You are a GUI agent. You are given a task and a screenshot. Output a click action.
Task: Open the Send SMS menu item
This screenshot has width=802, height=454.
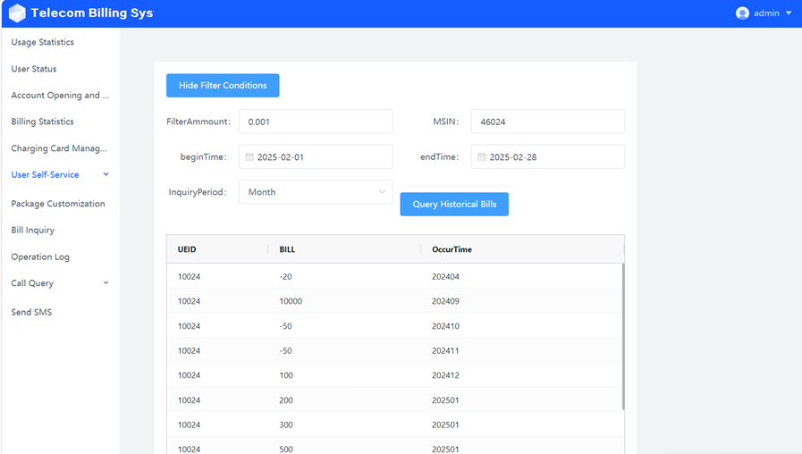tap(31, 313)
